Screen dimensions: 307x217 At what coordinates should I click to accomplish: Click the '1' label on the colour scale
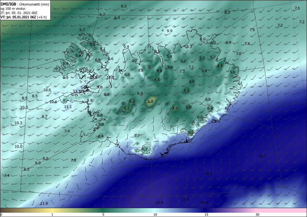point(52,215)
